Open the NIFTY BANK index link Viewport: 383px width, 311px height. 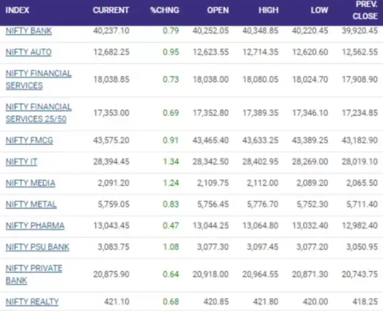[x=28, y=31]
